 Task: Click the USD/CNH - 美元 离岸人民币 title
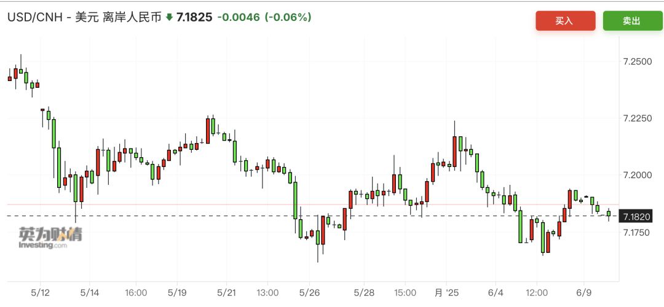[84, 18]
